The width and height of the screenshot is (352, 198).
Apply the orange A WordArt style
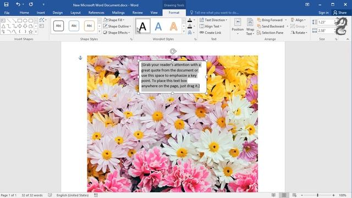pos(174,26)
